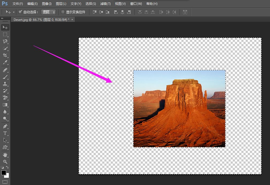Select the Crop tool
The height and width of the screenshot is (185, 270).
[x=5, y=55]
